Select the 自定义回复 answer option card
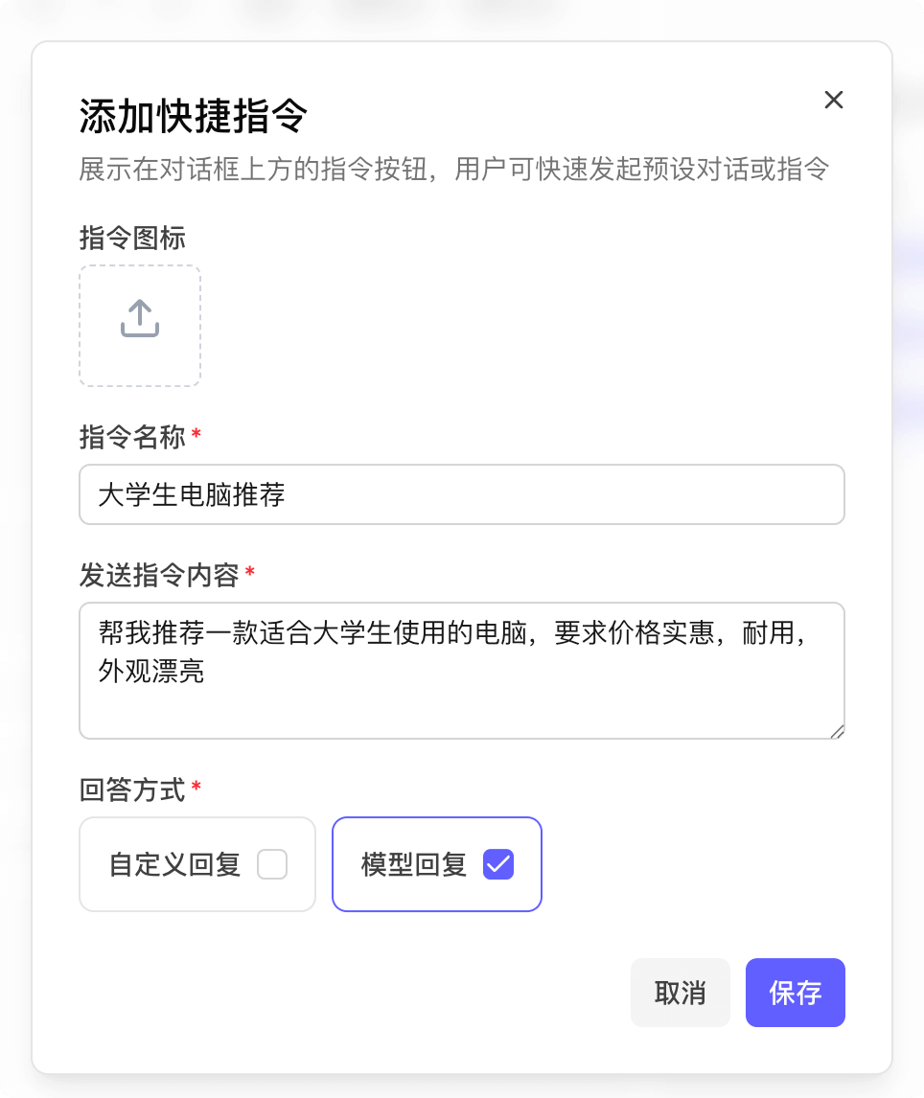924x1098 pixels. (x=196, y=863)
